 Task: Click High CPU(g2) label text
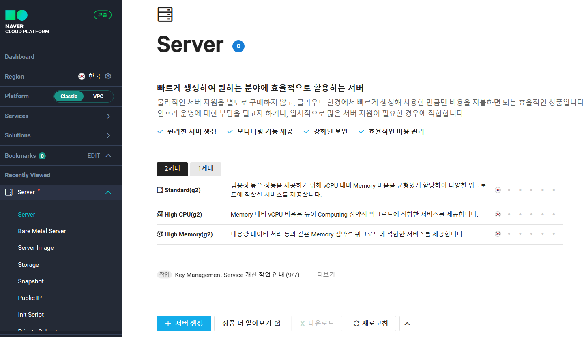(x=183, y=215)
